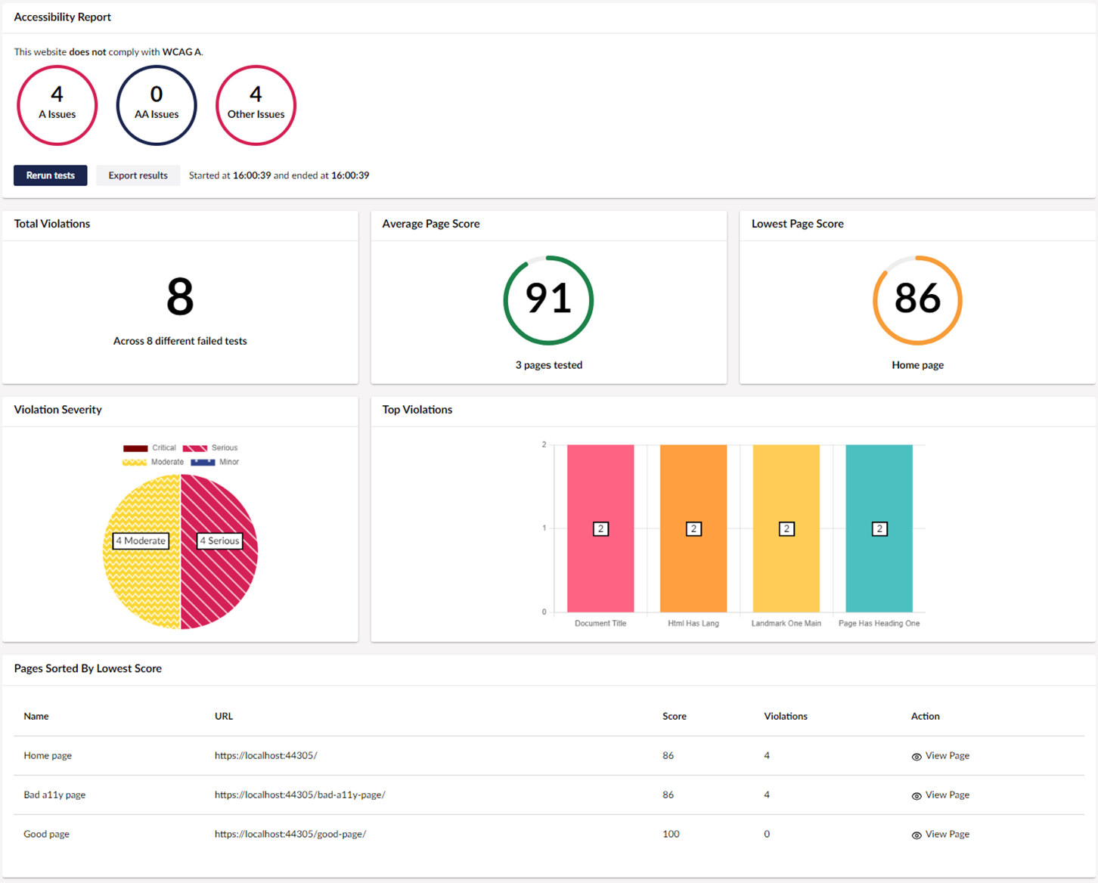This screenshot has width=1098, height=883.
Task: Toggle Critical series in severity legend
Action: [150, 448]
